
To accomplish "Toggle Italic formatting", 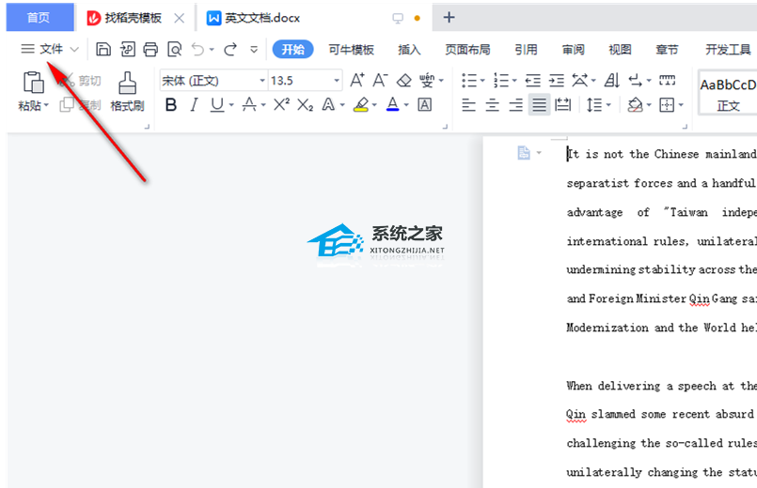I will pyautogui.click(x=194, y=104).
